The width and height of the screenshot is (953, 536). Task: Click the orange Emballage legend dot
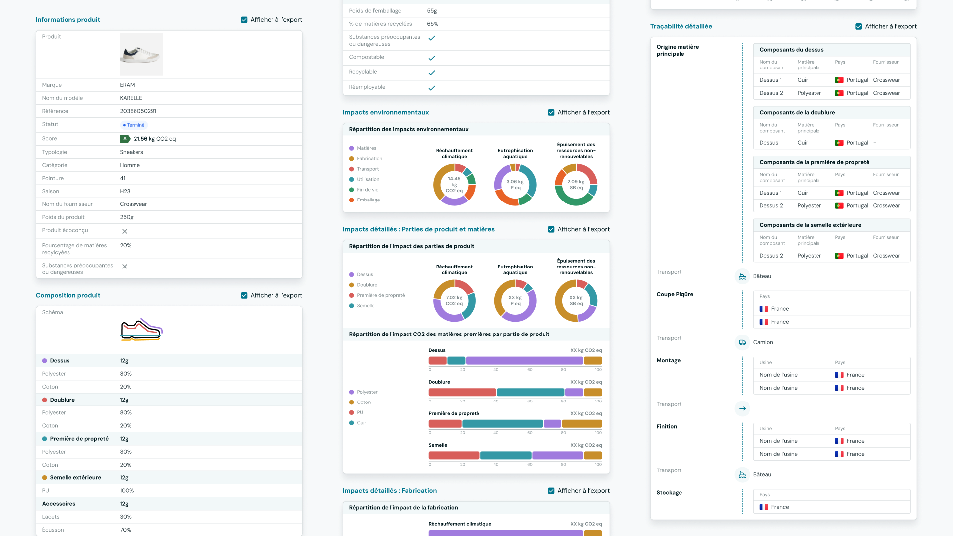[x=352, y=200]
